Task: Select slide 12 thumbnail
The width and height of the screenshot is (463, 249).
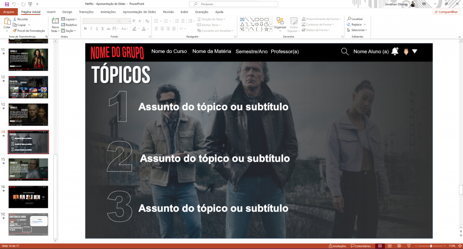Action: [x=28, y=87]
